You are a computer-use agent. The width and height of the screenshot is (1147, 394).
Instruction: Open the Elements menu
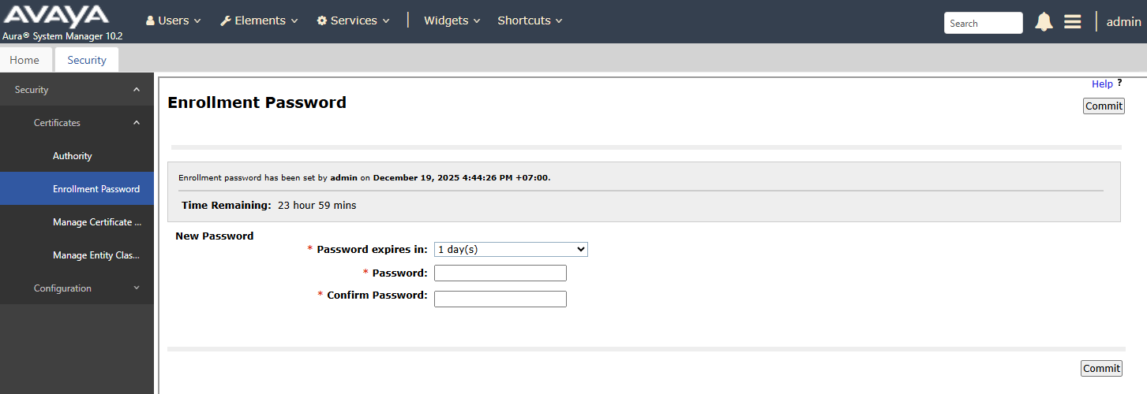click(x=259, y=20)
